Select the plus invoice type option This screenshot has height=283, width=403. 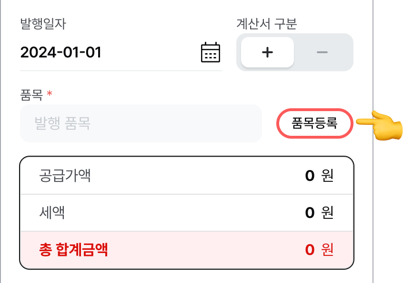(267, 52)
